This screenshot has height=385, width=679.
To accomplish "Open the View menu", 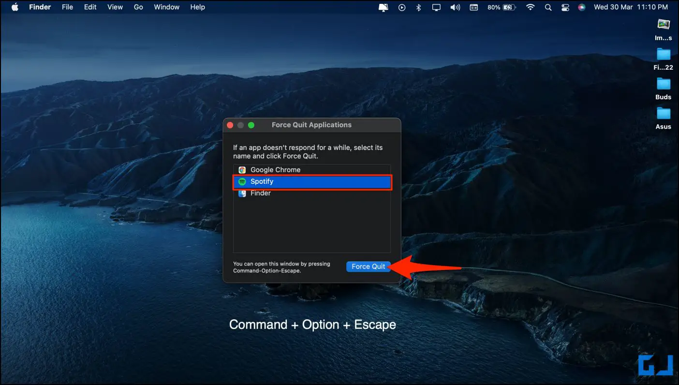I will pyautogui.click(x=115, y=7).
